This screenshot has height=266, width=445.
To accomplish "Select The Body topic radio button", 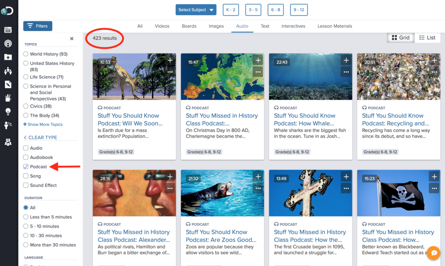I will click(26, 115).
